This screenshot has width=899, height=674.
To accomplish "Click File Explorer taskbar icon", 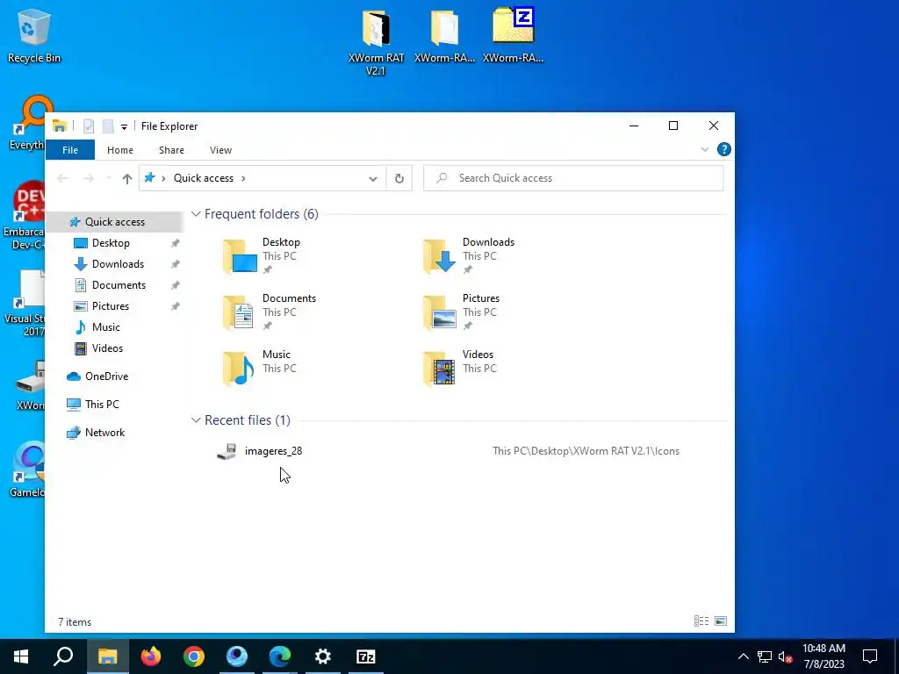I will click(x=107, y=656).
